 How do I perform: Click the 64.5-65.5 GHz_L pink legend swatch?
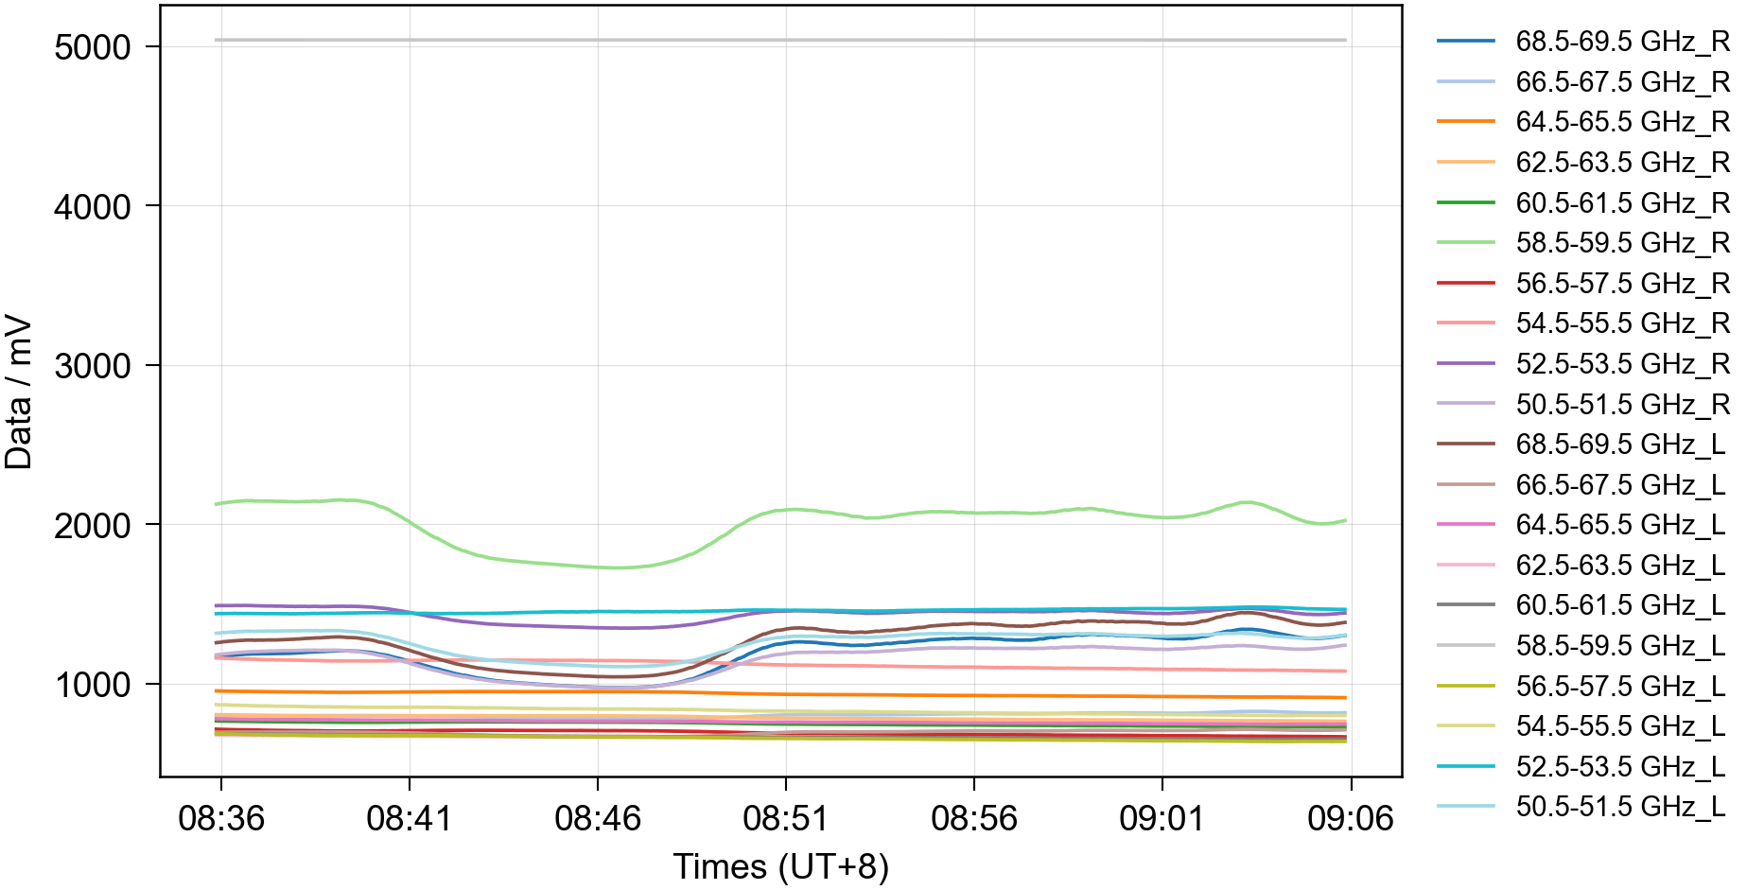point(1465,525)
